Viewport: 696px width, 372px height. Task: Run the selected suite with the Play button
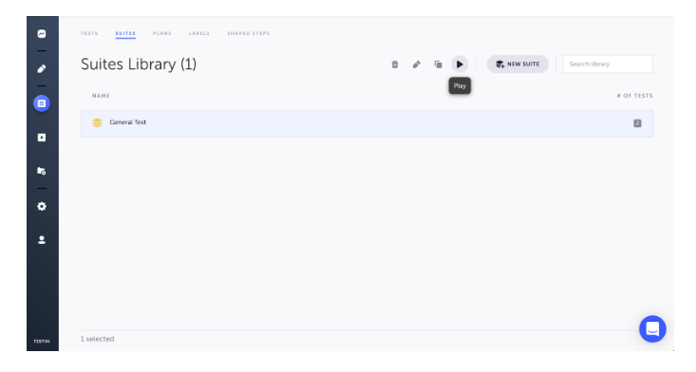460,65
